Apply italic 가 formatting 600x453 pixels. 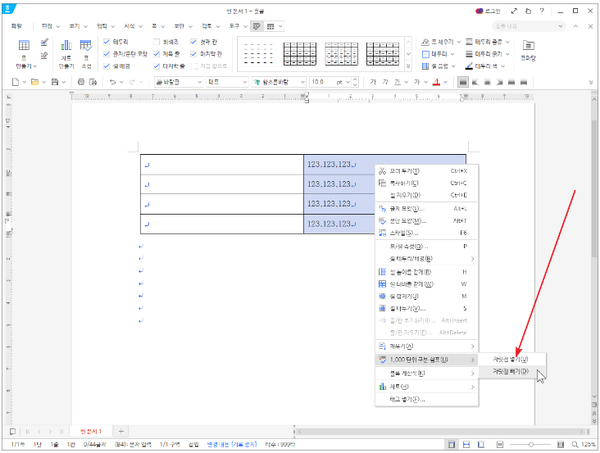[x=385, y=82]
